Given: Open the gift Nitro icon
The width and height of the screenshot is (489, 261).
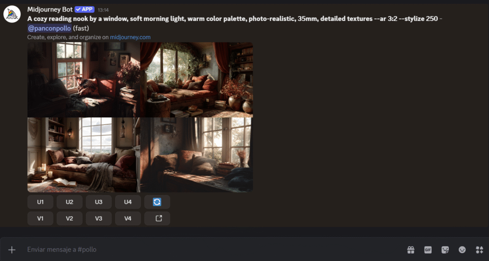Looking at the screenshot, I should coord(411,250).
